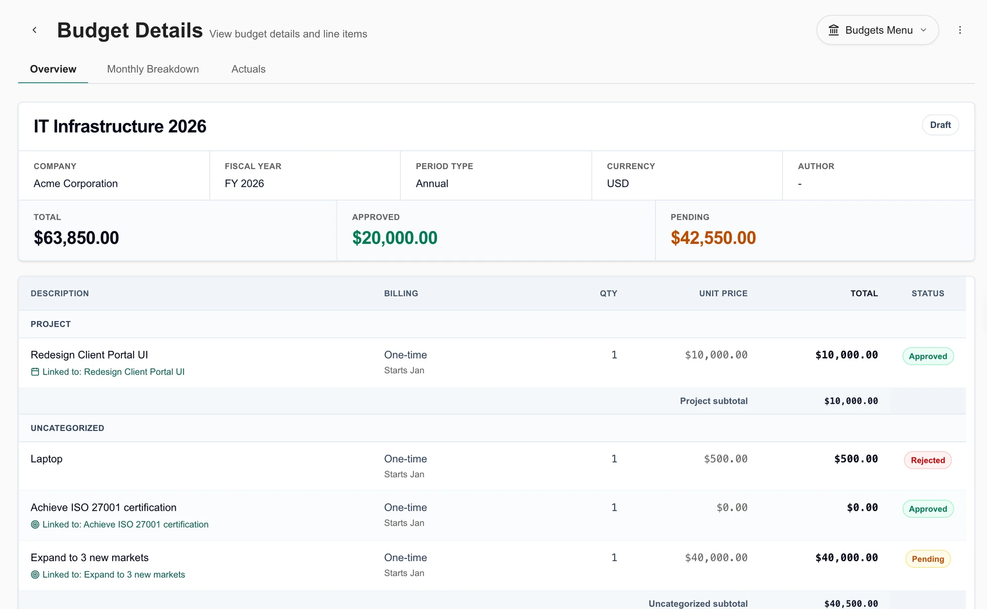The image size is (987, 609).
Task: Switch to the Overview tab
Action: click(53, 69)
